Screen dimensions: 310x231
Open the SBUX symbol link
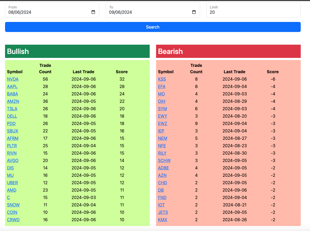(12, 131)
